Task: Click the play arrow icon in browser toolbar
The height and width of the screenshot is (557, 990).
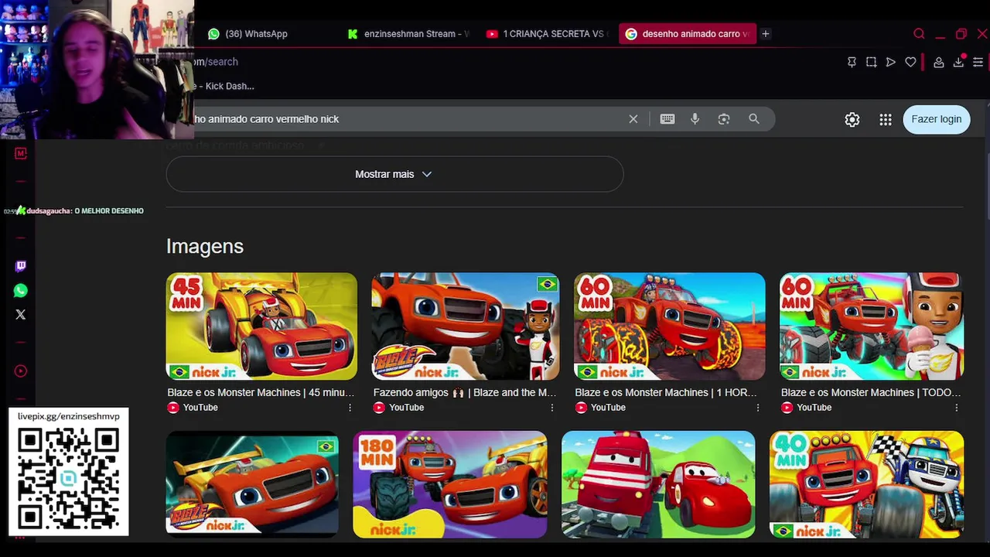Action: tap(891, 62)
